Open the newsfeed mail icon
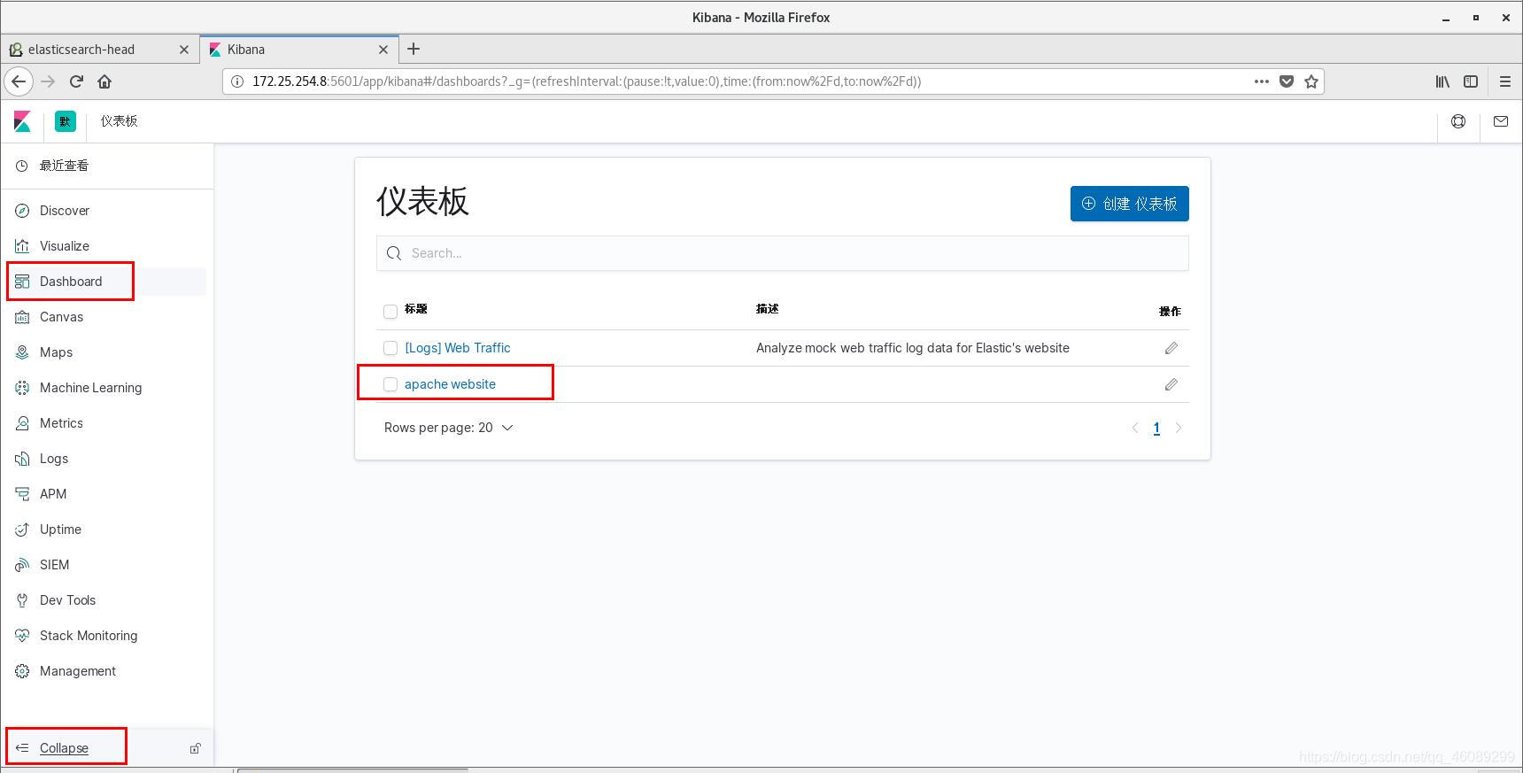1523x773 pixels. [1501, 121]
